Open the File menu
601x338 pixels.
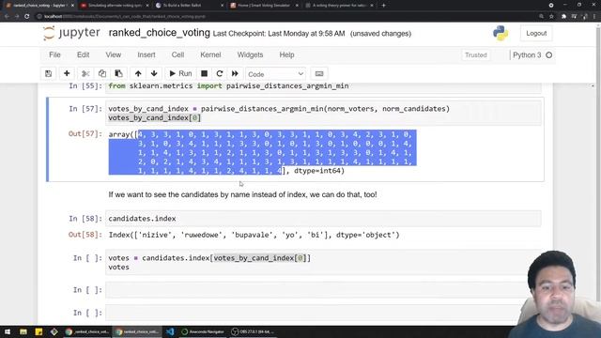pyautogui.click(x=54, y=54)
